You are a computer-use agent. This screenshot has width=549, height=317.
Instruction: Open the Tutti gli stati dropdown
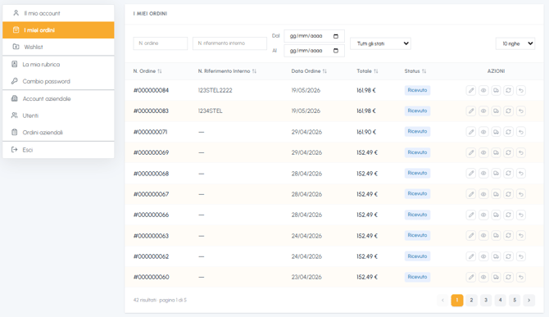(380, 43)
